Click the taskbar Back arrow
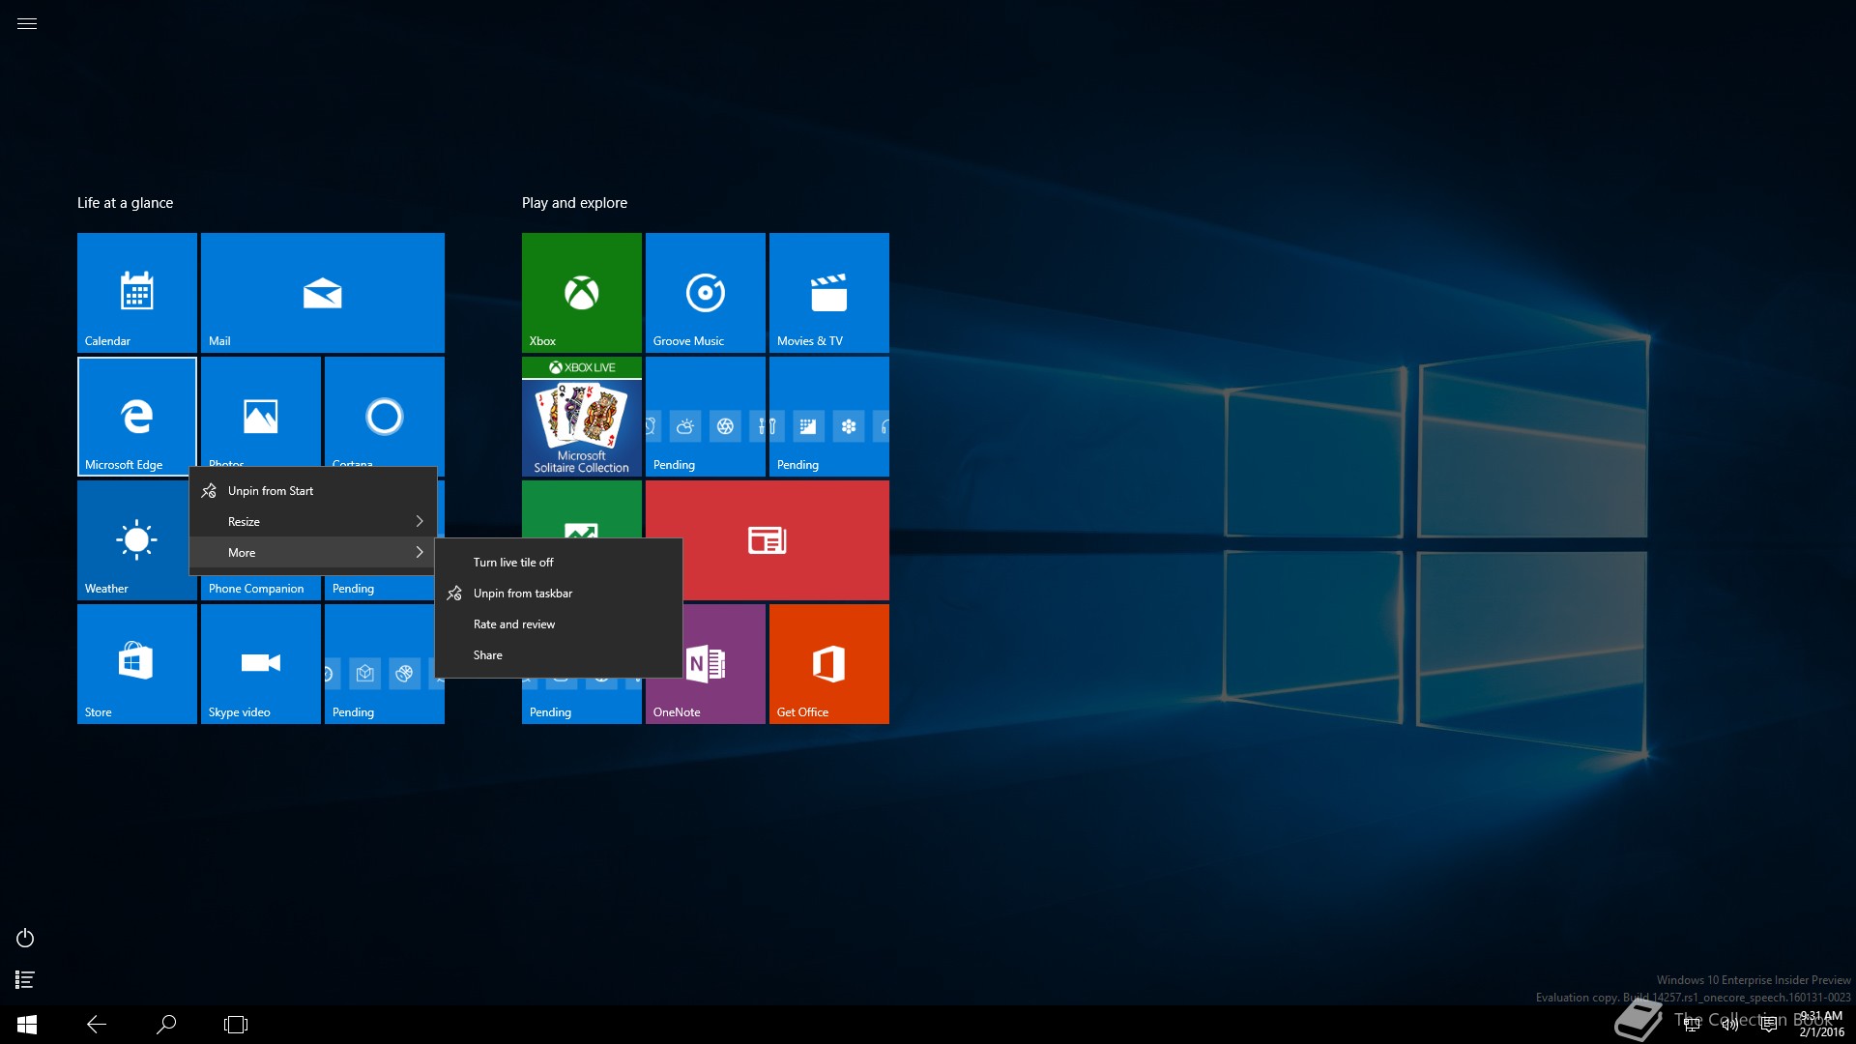Viewport: 1856px width, 1044px height. pos(97,1025)
